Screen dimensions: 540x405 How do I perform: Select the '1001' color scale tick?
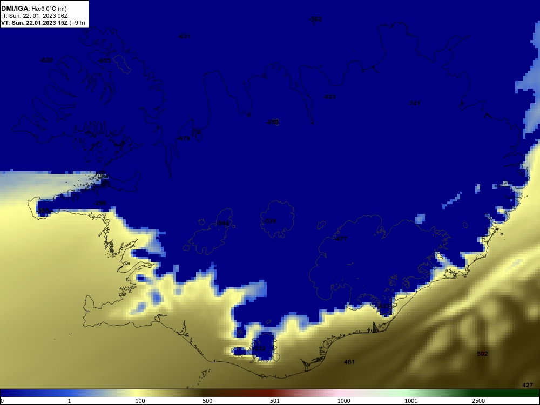pyautogui.click(x=411, y=401)
